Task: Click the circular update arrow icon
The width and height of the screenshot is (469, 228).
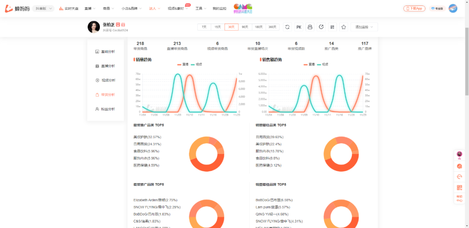Action: (321, 27)
